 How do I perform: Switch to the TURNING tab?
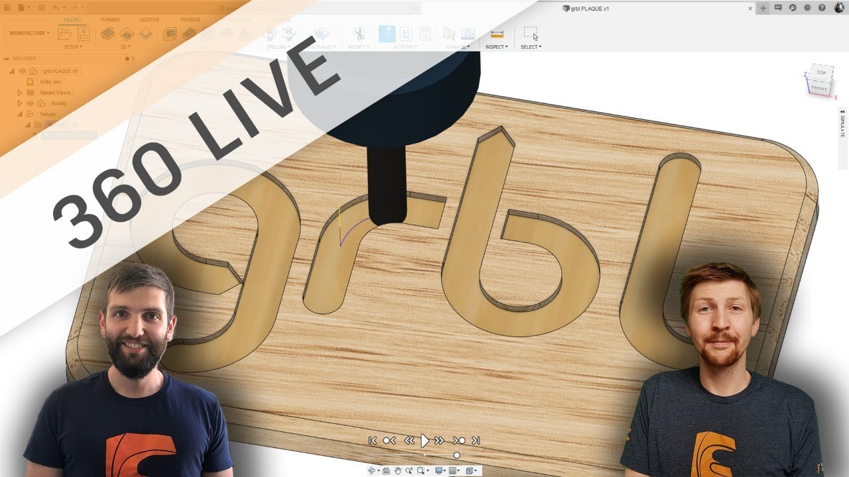click(x=110, y=20)
